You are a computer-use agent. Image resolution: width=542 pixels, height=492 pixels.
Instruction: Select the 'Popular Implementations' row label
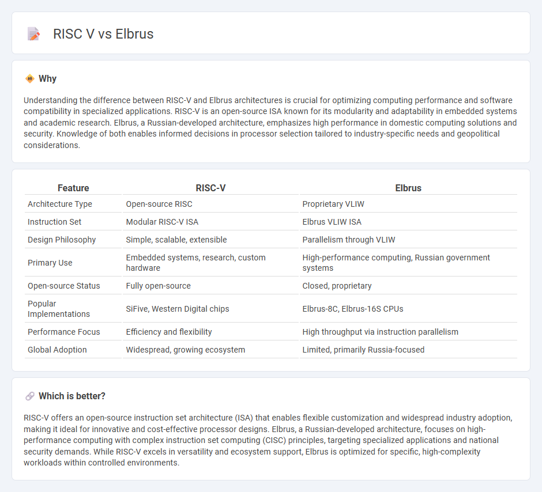point(59,309)
